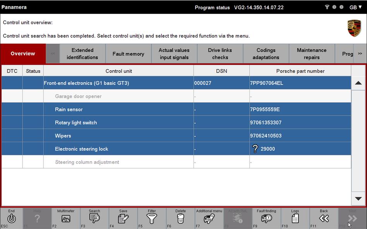Image resolution: width=367 pixels, height=229 pixels.
Task: Go Back with double-arrow icon
Action: tap(324, 219)
